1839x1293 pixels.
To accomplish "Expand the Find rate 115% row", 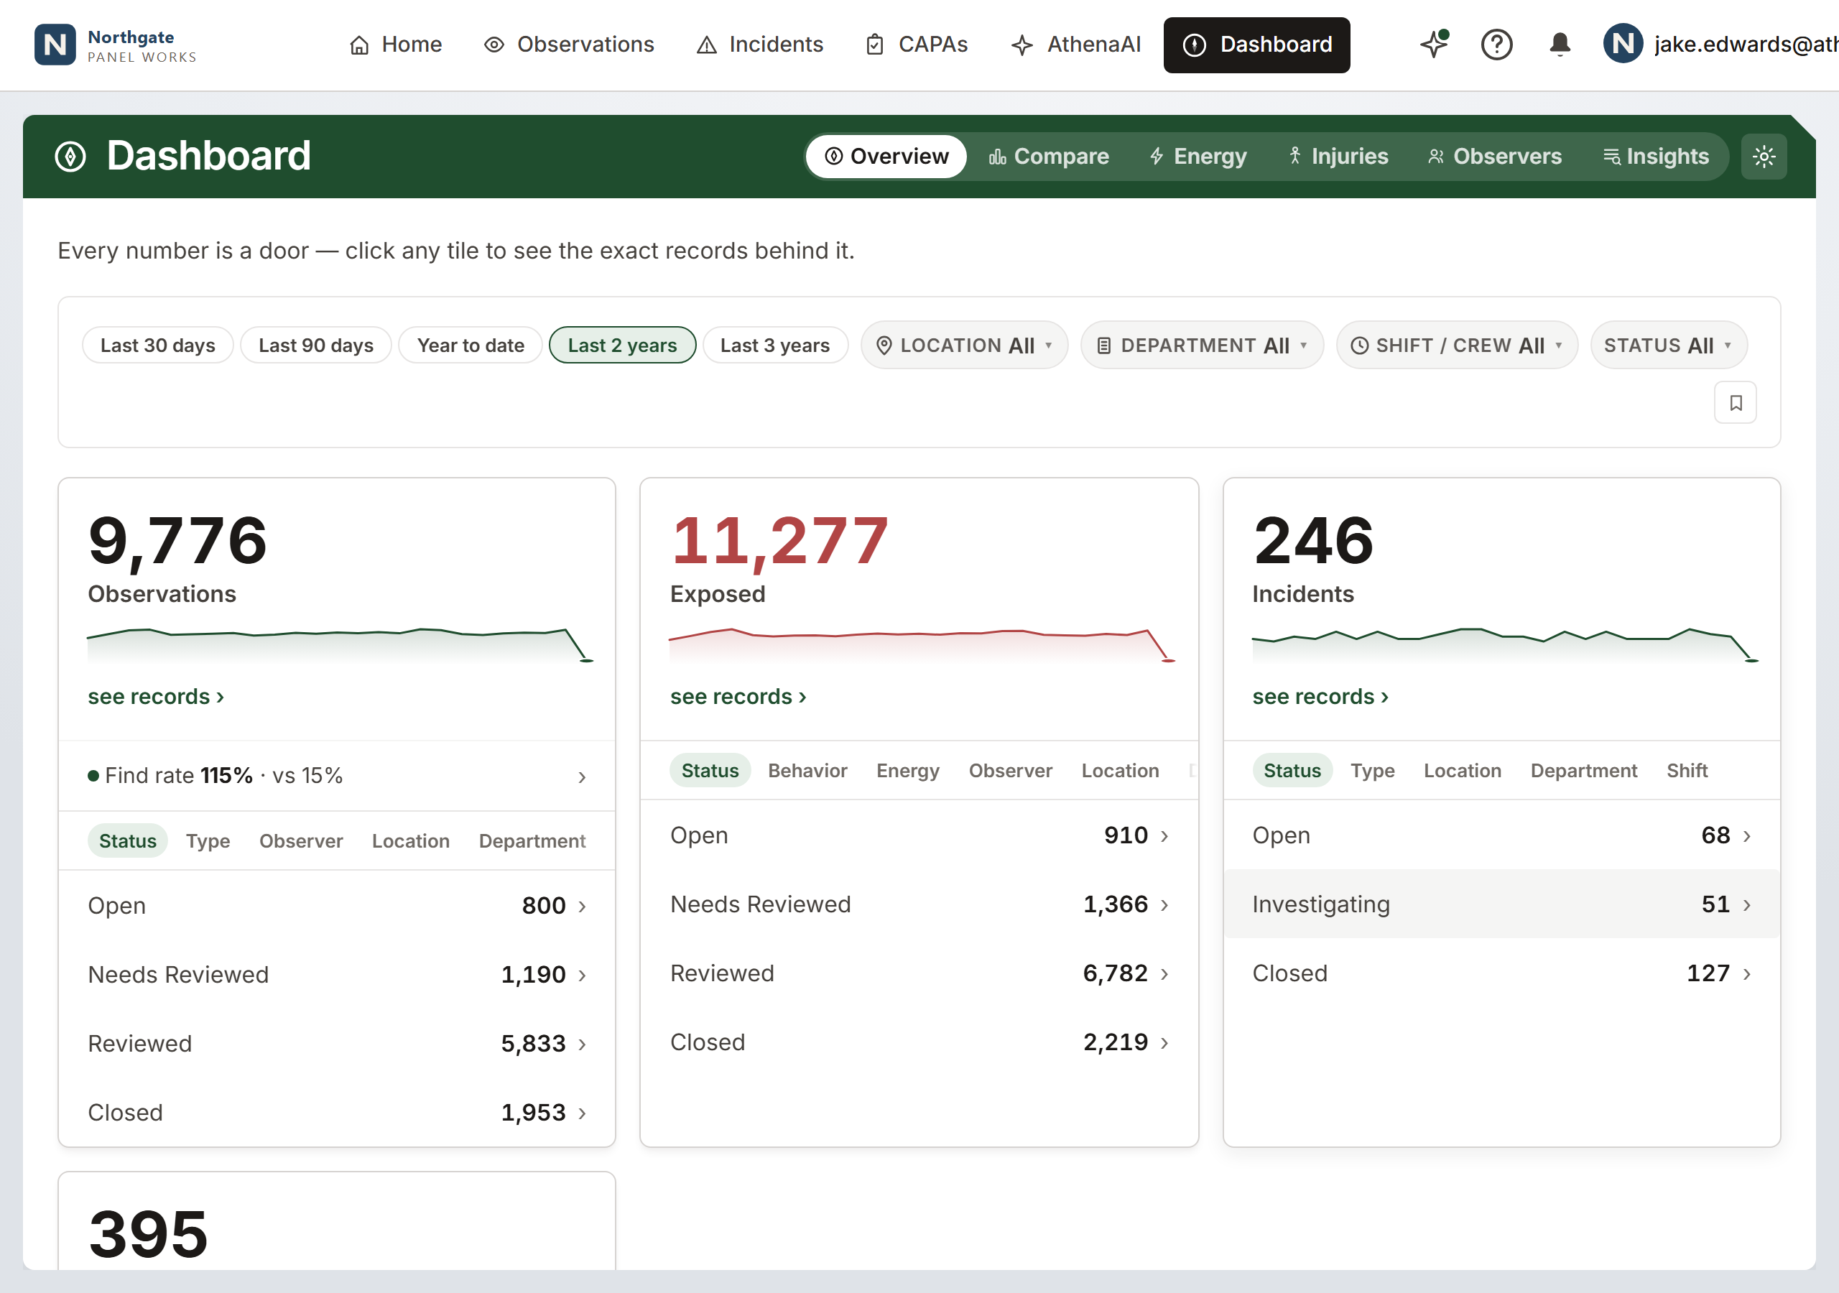I will 336,777.
